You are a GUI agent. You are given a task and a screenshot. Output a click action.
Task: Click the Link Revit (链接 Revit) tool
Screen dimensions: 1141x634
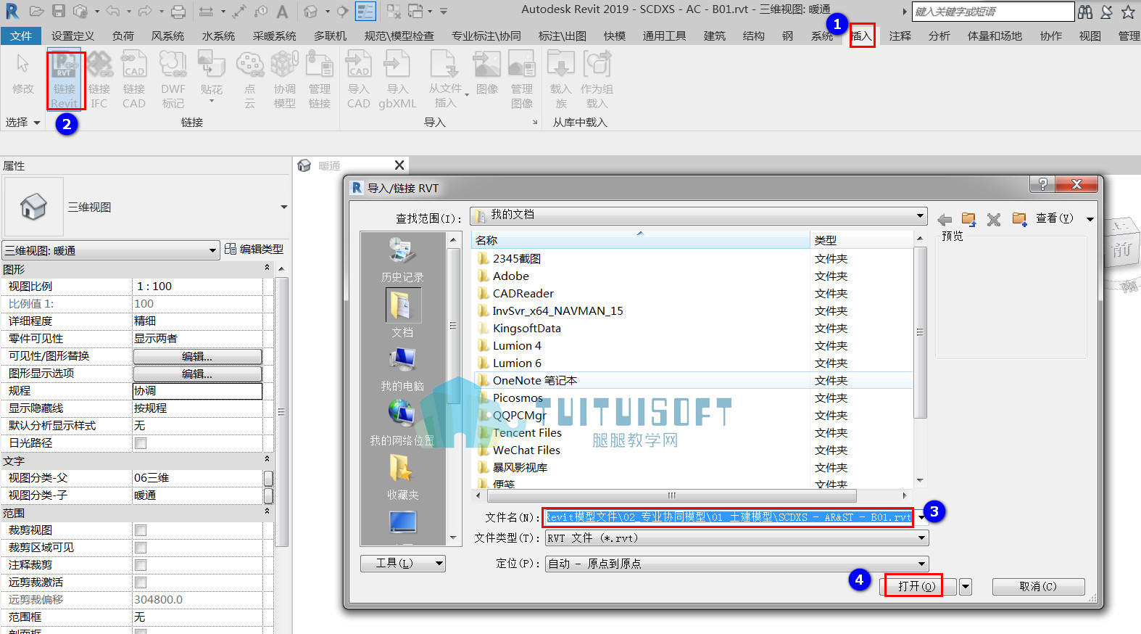tap(65, 80)
